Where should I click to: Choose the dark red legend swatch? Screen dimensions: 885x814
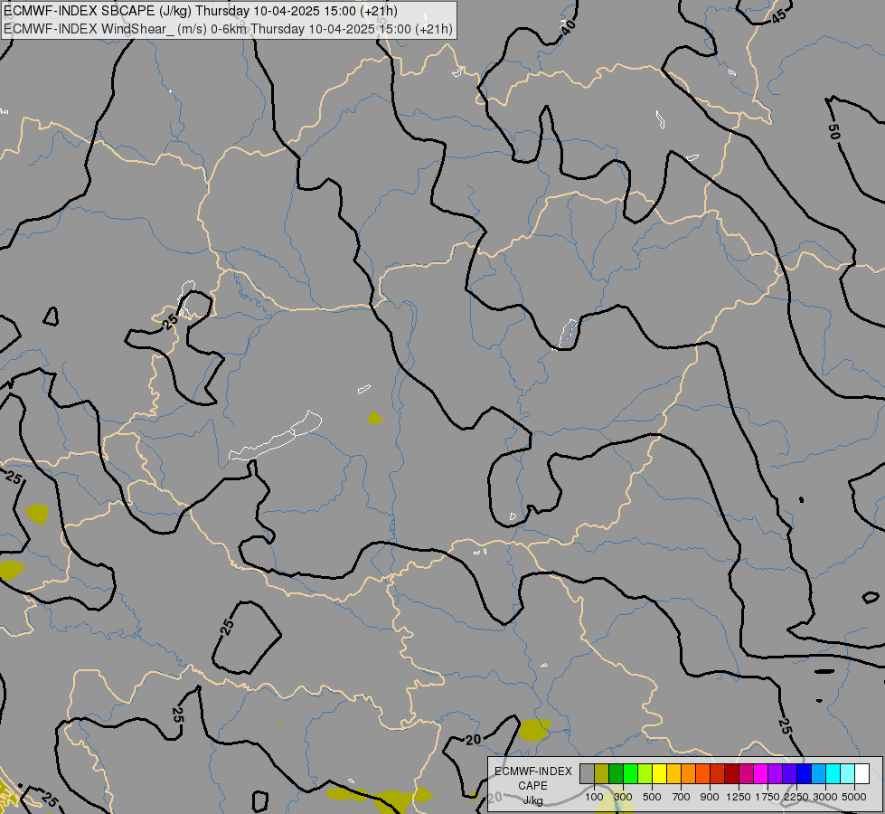point(731,774)
